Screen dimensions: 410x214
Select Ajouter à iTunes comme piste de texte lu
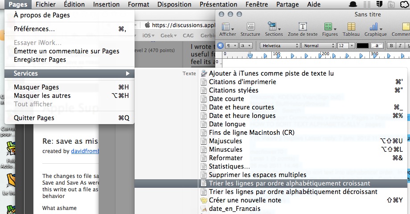[x=303, y=73]
